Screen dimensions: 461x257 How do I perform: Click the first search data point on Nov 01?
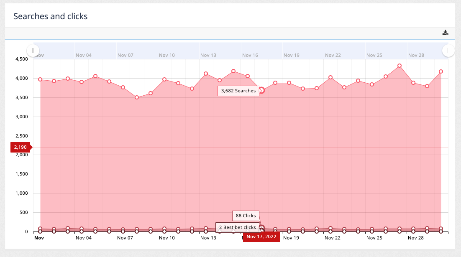pos(40,79)
